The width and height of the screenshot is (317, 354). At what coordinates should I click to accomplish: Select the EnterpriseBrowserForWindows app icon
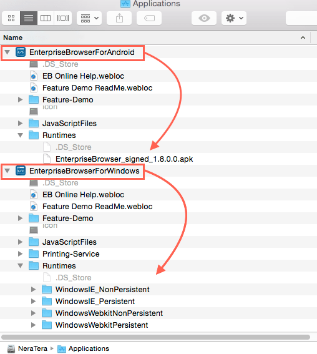coord(21,170)
